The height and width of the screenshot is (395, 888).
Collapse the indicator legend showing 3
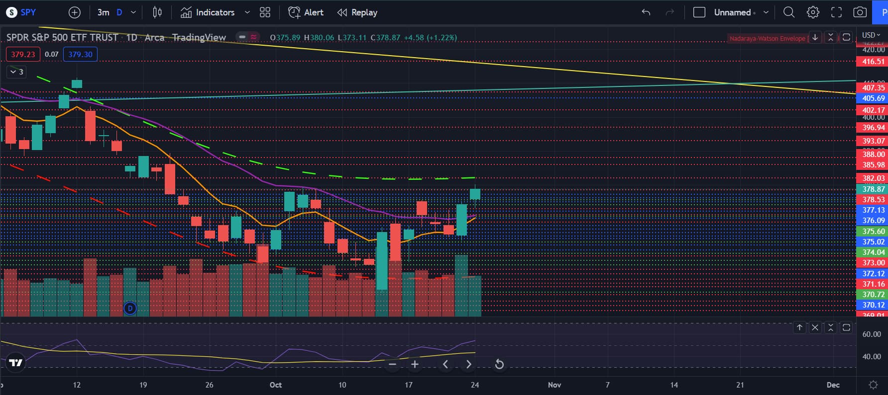(16, 72)
